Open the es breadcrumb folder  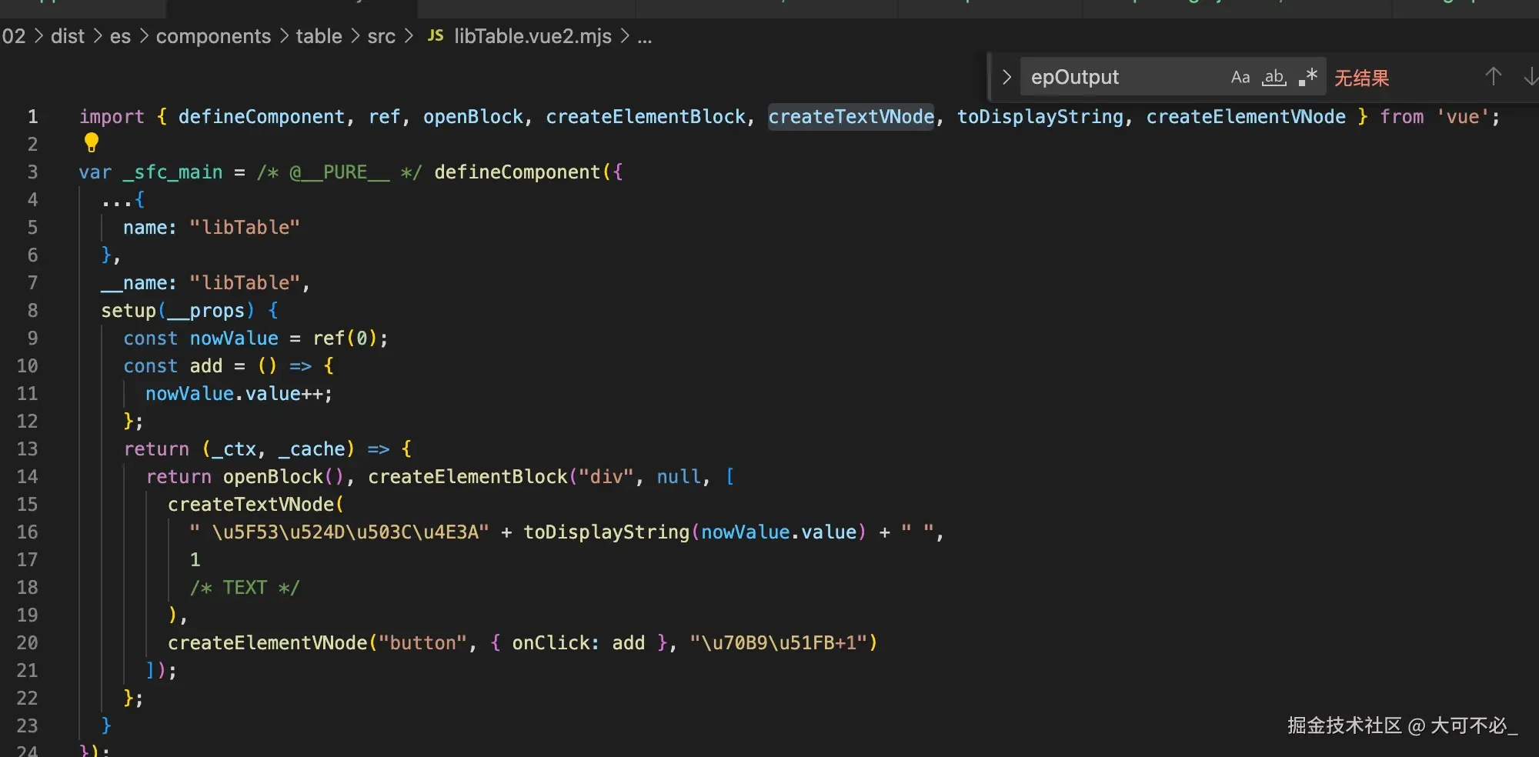[120, 36]
